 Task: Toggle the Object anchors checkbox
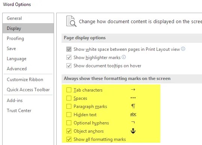click(x=69, y=131)
